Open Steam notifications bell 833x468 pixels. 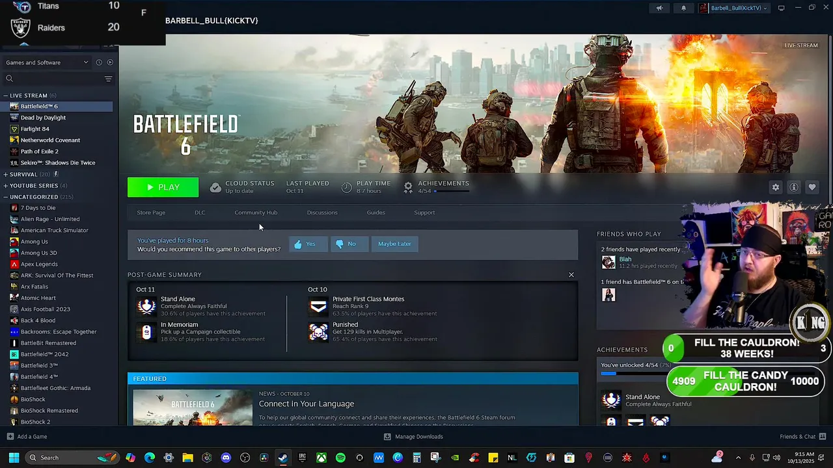tap(683, 8)
